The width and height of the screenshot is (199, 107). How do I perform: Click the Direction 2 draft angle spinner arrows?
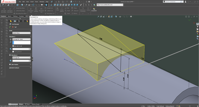point(30,61)
